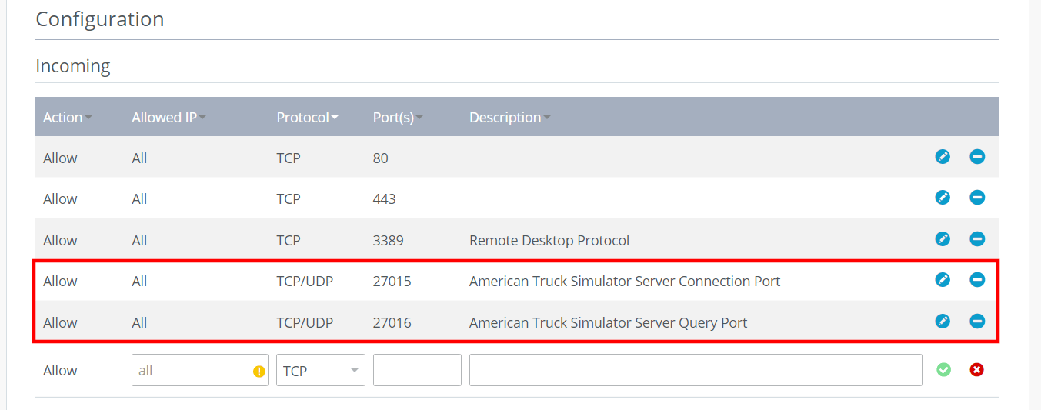Sort by Allowed IP column
The width and height of the screenshot is (1041, 410).
point(168,118)
